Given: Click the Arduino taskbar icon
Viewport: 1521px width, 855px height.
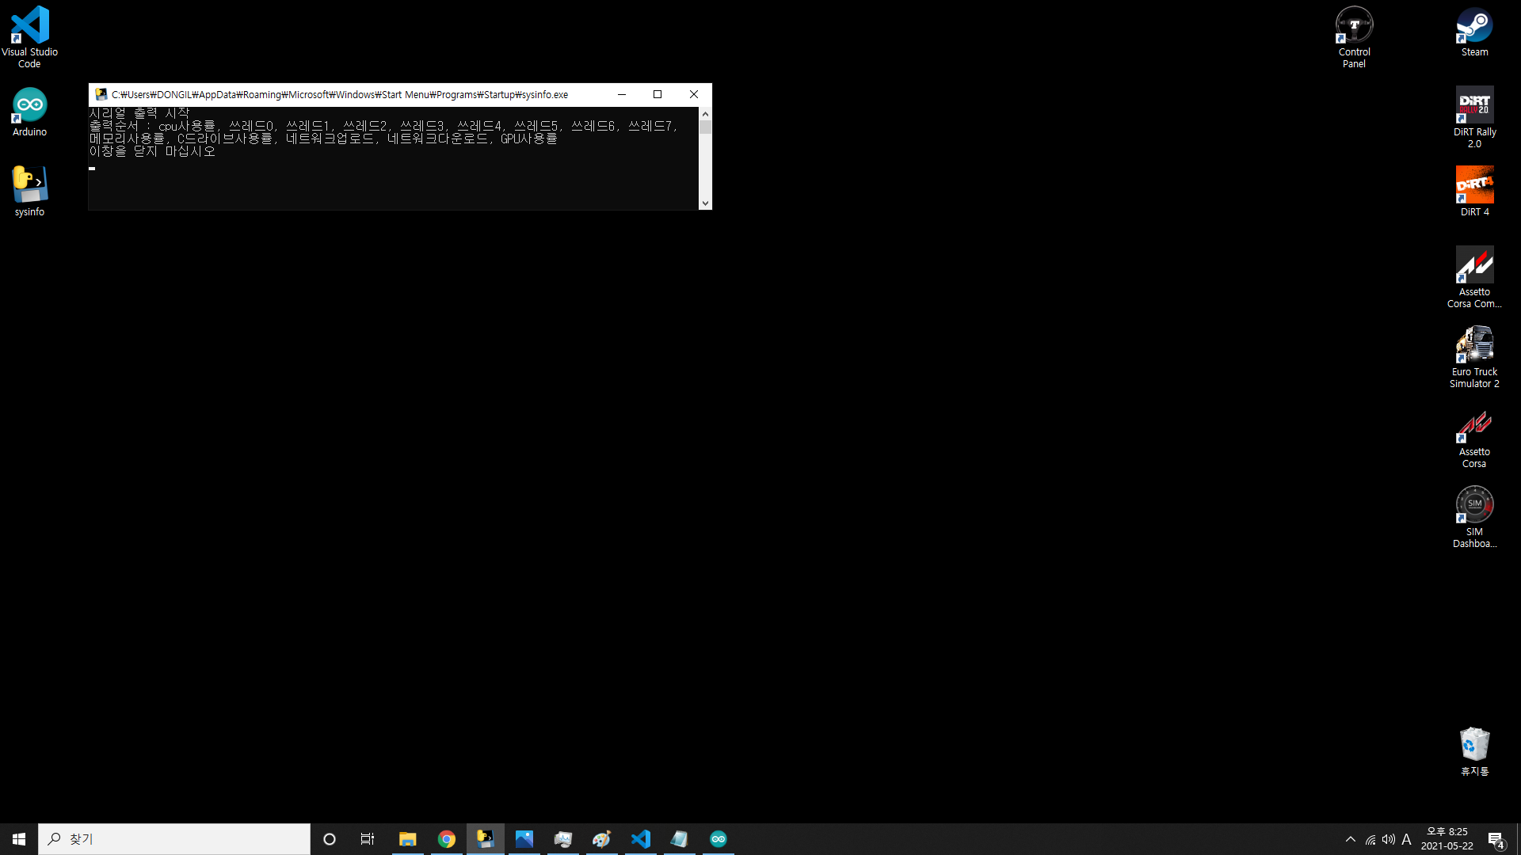Looking at the screenshot, I should click(x=719, y=839).
